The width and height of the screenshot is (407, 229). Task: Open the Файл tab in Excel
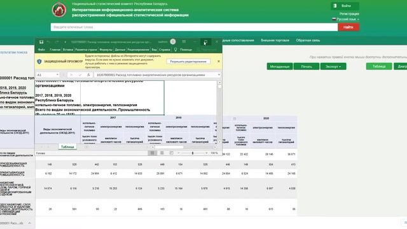click(x=41, y=50)
